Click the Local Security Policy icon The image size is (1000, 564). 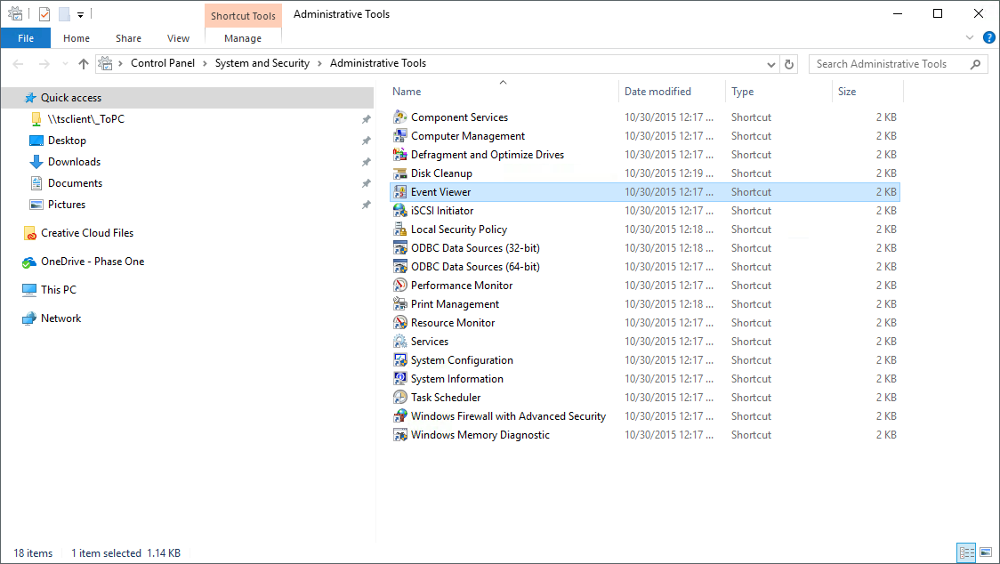coord(399,229)
